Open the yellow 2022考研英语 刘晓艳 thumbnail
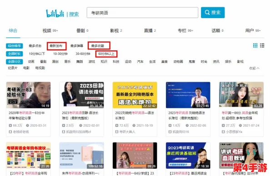The image size is (270, 176). coord(135,95)
